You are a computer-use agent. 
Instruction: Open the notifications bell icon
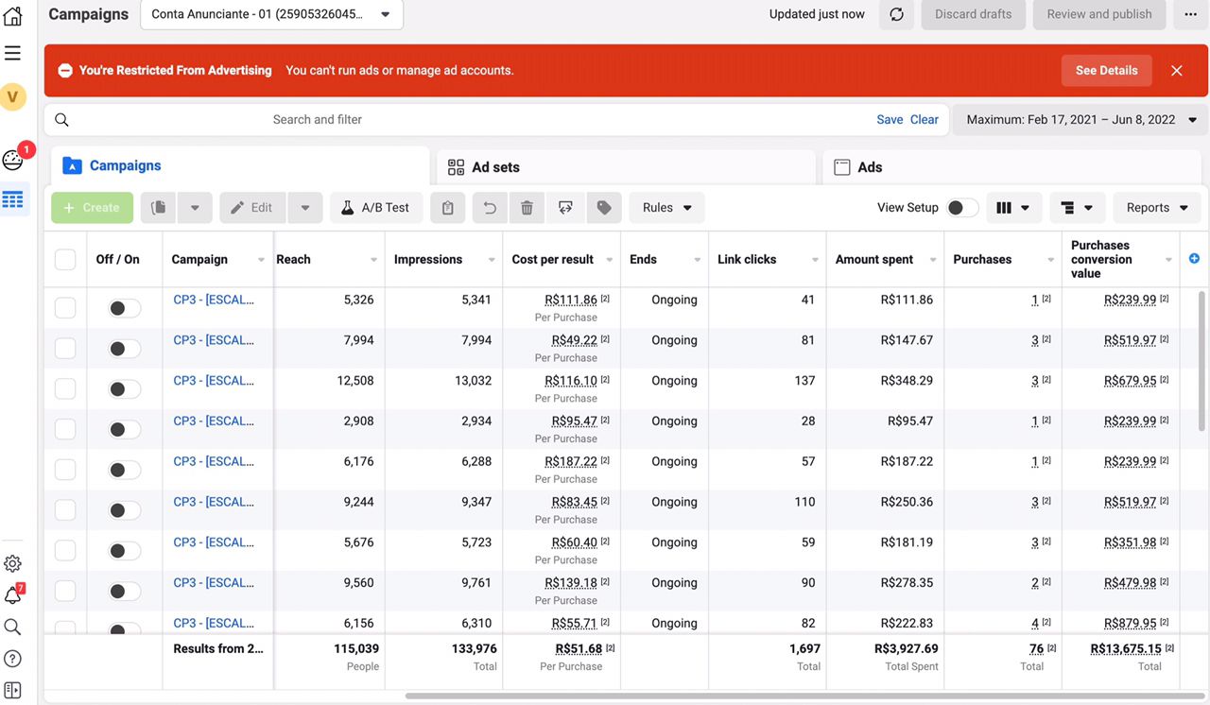pos(13,595)
